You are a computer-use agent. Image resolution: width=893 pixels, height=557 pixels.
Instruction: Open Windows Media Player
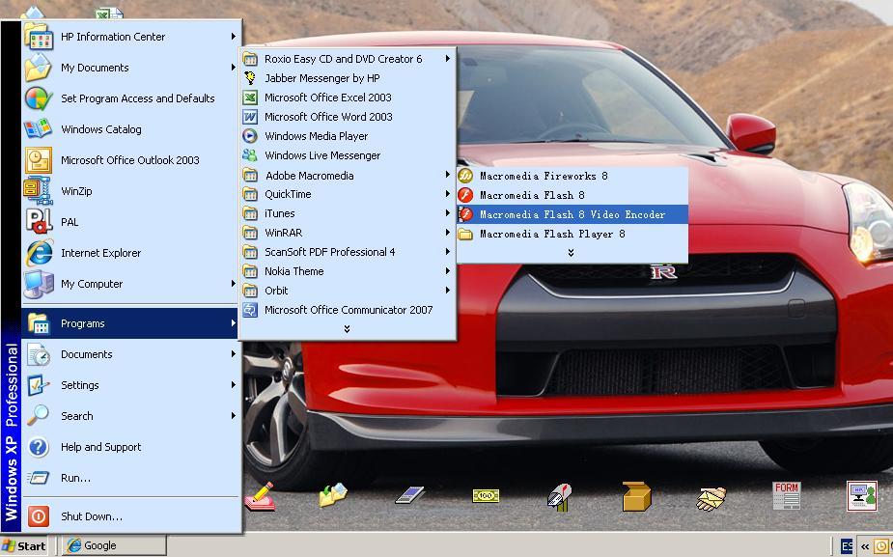tap(348, 136)
